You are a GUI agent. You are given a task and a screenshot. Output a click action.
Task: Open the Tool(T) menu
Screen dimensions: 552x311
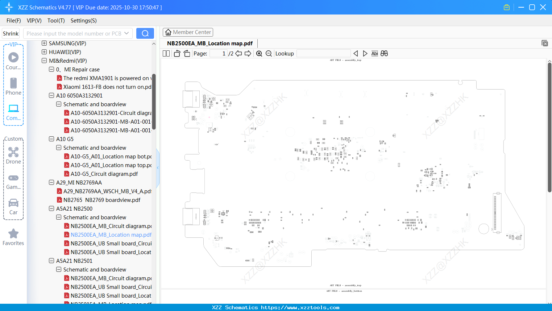click(x=56, y=21)
